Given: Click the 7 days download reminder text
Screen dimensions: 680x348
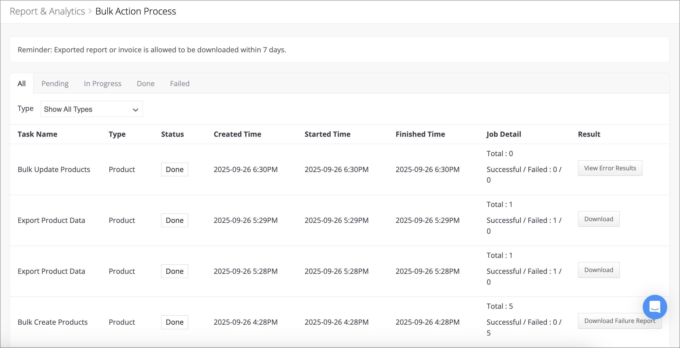Looking at the screenshot, I should pos(152,50).
